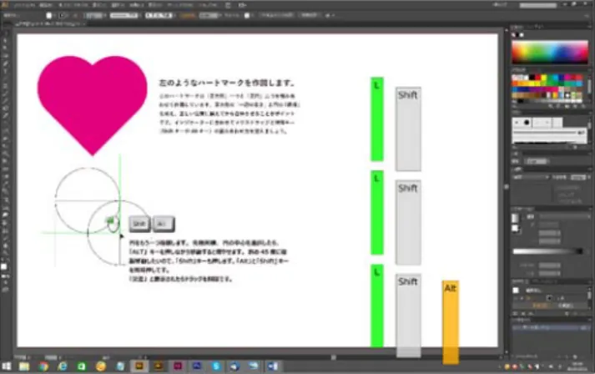Click the search field at the top right
The width and height of the screenshot is (595, 374).
[538, 5]
